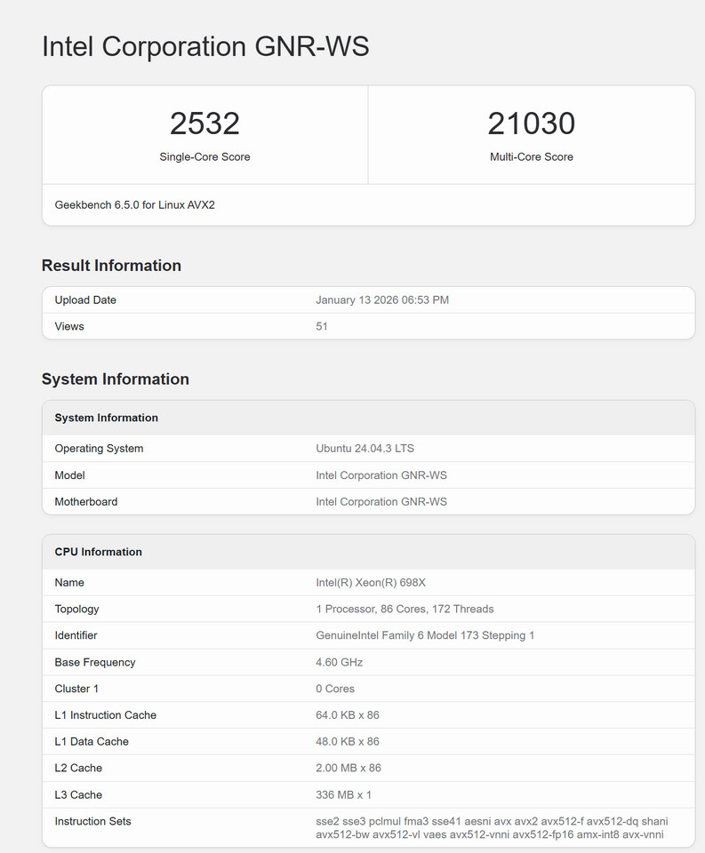Click the Ubuntu 24.04.3 LTS operating system value
The height and width of the screenshot is (853, 705).
(x=365, y=449)
